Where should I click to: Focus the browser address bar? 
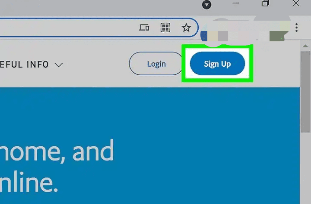point(67,28)
